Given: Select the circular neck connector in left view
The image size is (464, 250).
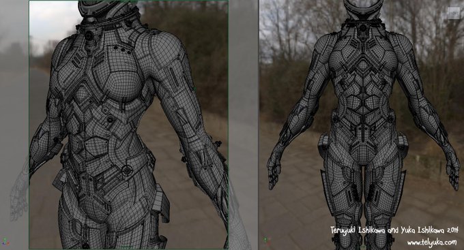Looking at the screenshot, I should click(89, 35).
